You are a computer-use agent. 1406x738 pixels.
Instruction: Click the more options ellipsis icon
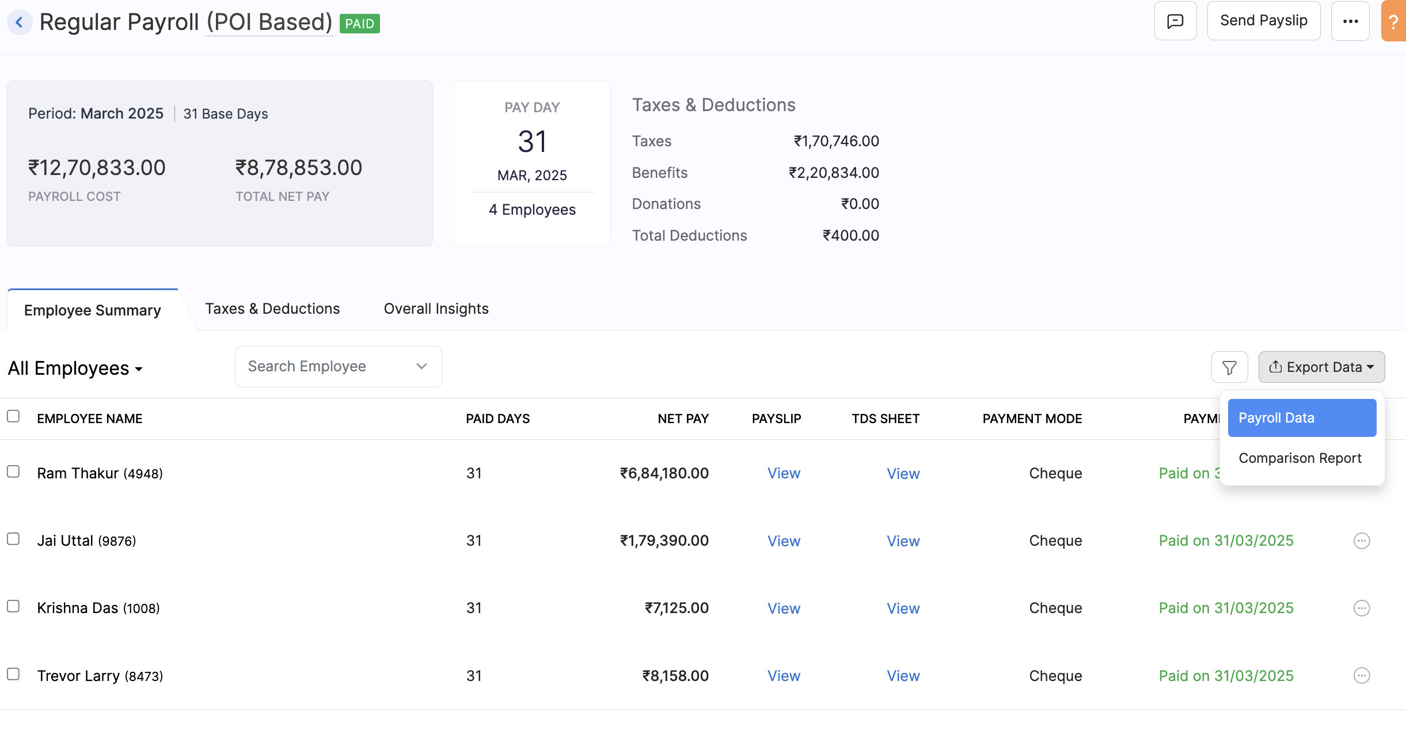(1350, 21)
